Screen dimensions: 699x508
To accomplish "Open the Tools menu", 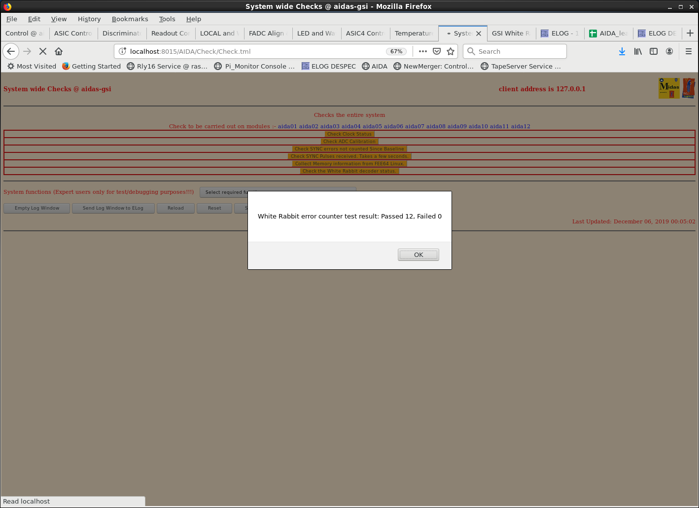I will [167, 19].
